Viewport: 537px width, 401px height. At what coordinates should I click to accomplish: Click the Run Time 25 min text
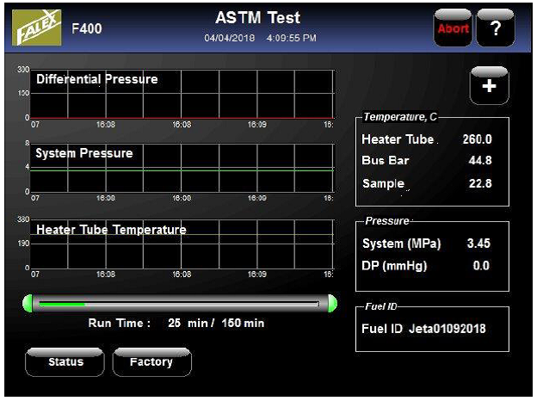click(x=176, y=324)
